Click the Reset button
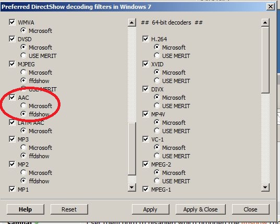 [69, 209]
